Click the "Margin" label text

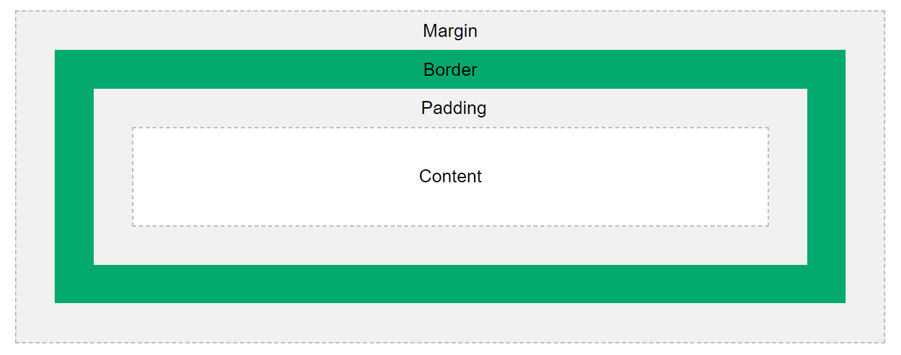(450, 31)
